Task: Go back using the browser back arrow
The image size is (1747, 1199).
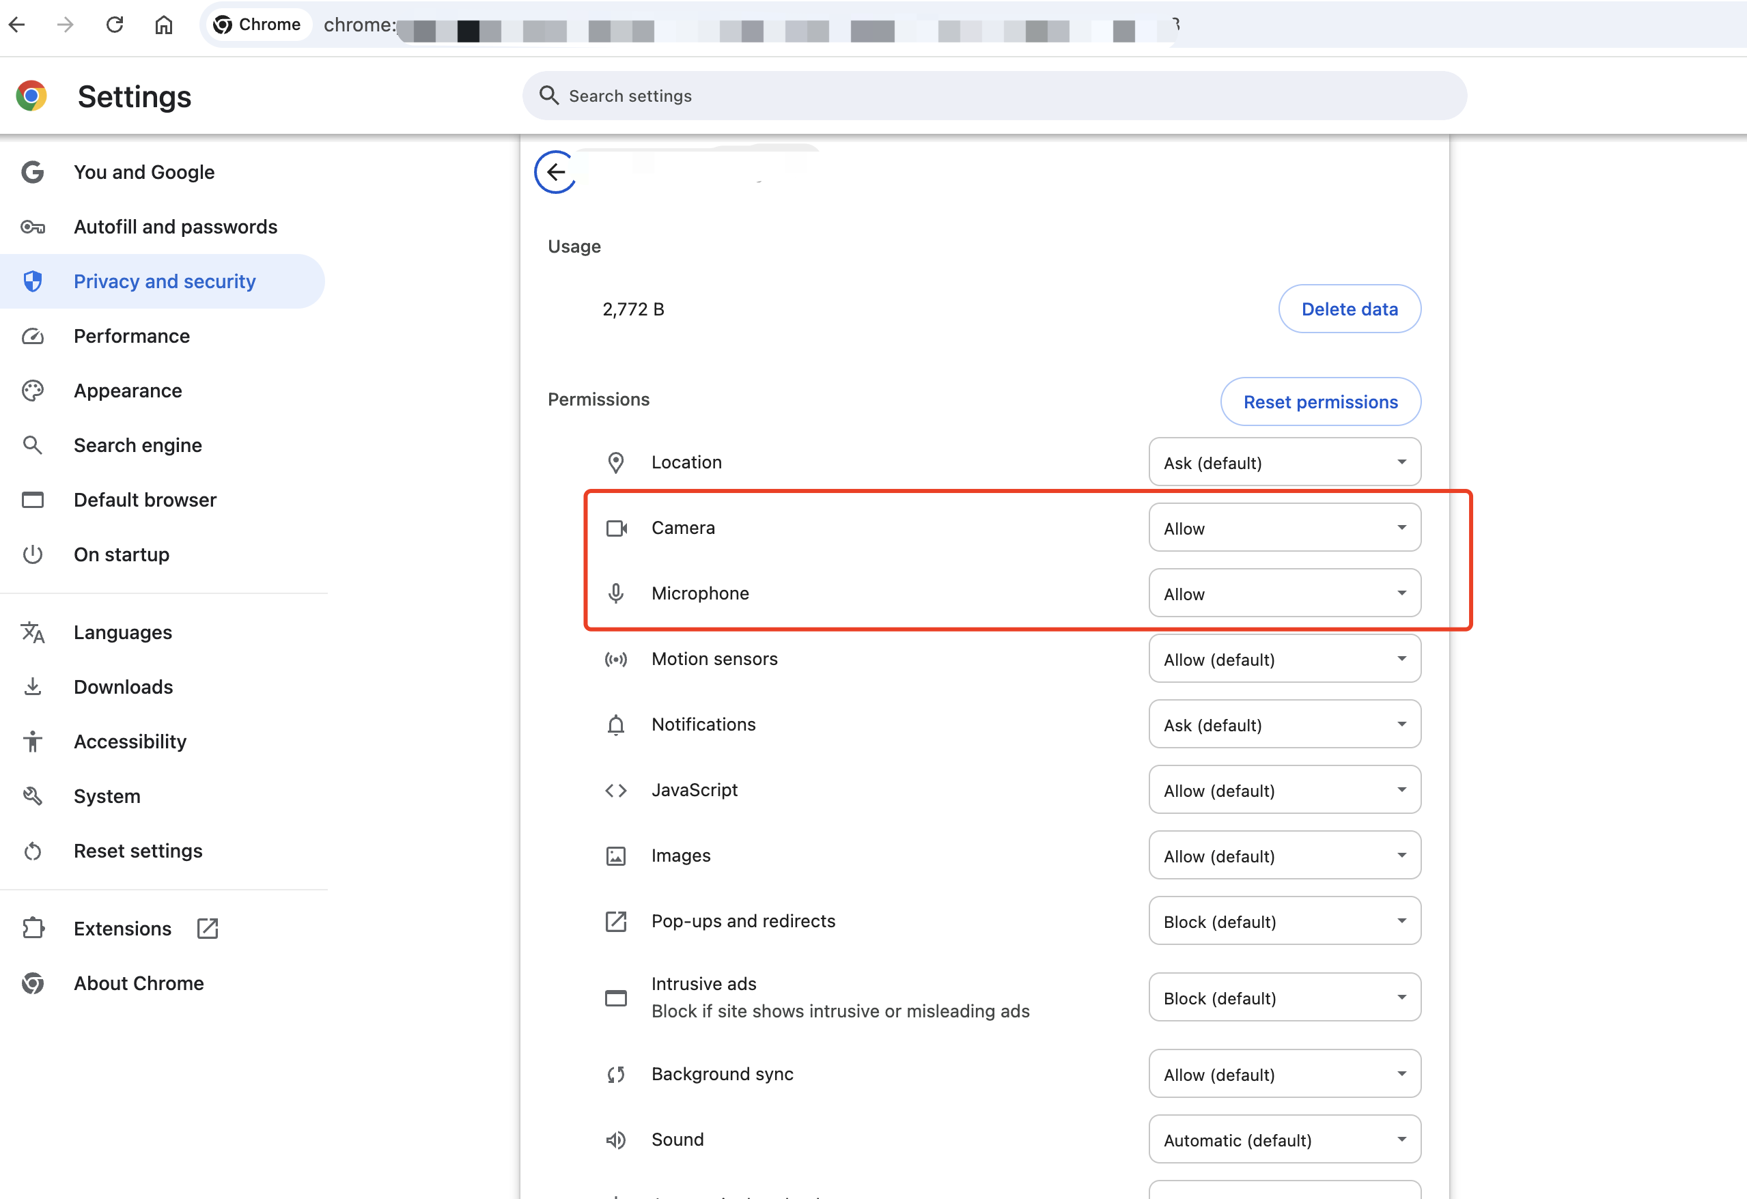Action: point(17,25)
